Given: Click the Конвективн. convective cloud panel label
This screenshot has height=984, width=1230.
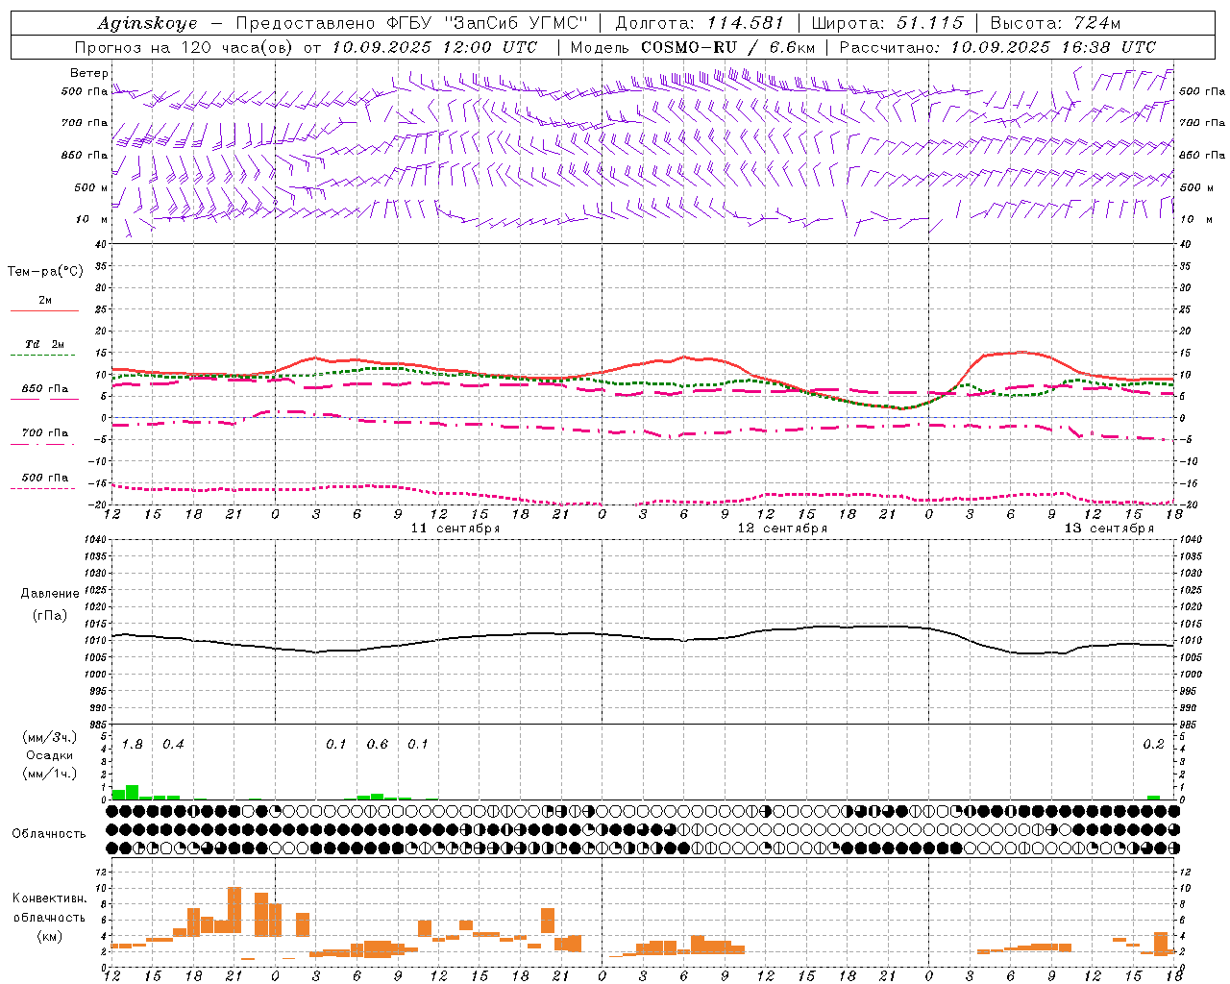Looking at the screenshot, I should tap(49, 898).
